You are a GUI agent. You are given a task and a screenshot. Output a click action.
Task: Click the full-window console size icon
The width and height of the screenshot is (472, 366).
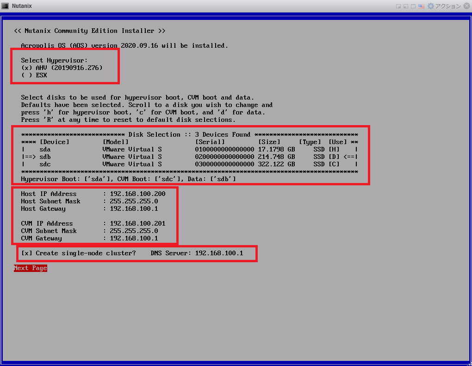pyautogui.click(x=413, y=6)
